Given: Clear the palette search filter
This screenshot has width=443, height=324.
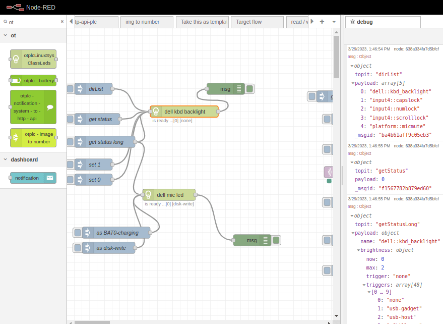Looking at the screenshot, I should pos(62,22).
